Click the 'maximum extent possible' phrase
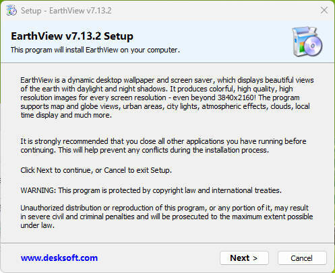 [x=272, y=217]
